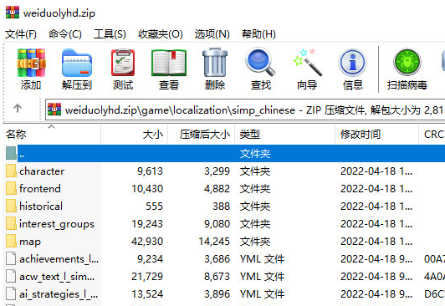Click the Find (查找) magnifier icon
This screenshot has width=445, height=306.
click(x=260, y=62)
